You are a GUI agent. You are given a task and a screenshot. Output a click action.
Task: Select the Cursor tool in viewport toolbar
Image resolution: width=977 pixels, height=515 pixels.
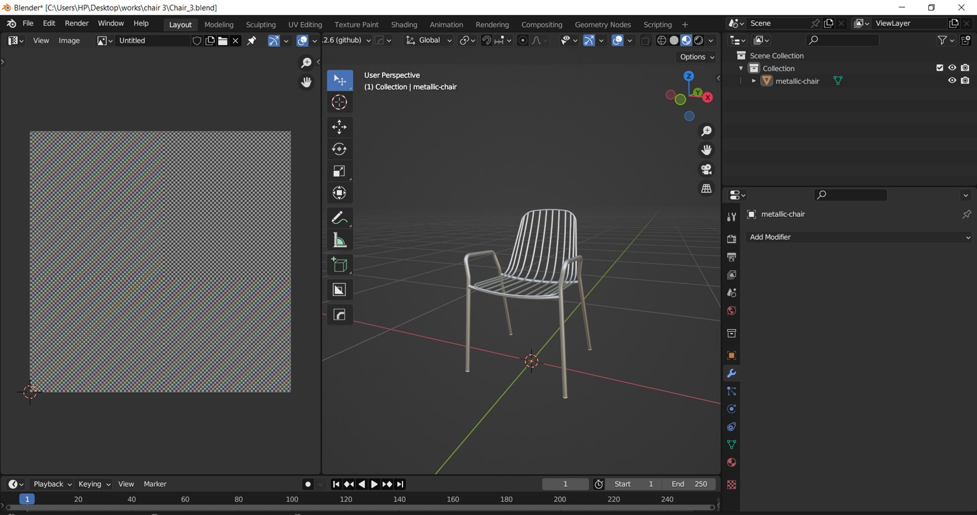pos(339,102)
